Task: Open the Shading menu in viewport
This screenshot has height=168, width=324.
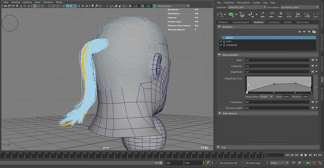Action: (15, 2)
